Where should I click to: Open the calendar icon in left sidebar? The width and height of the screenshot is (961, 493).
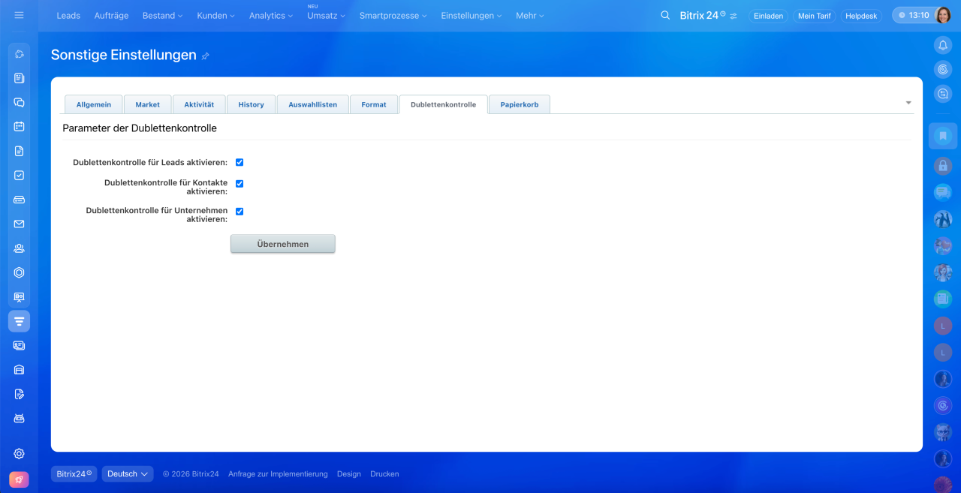point(20,127)
